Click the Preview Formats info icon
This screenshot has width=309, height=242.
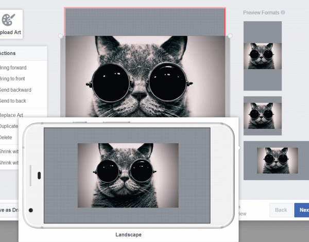[283, 12]
